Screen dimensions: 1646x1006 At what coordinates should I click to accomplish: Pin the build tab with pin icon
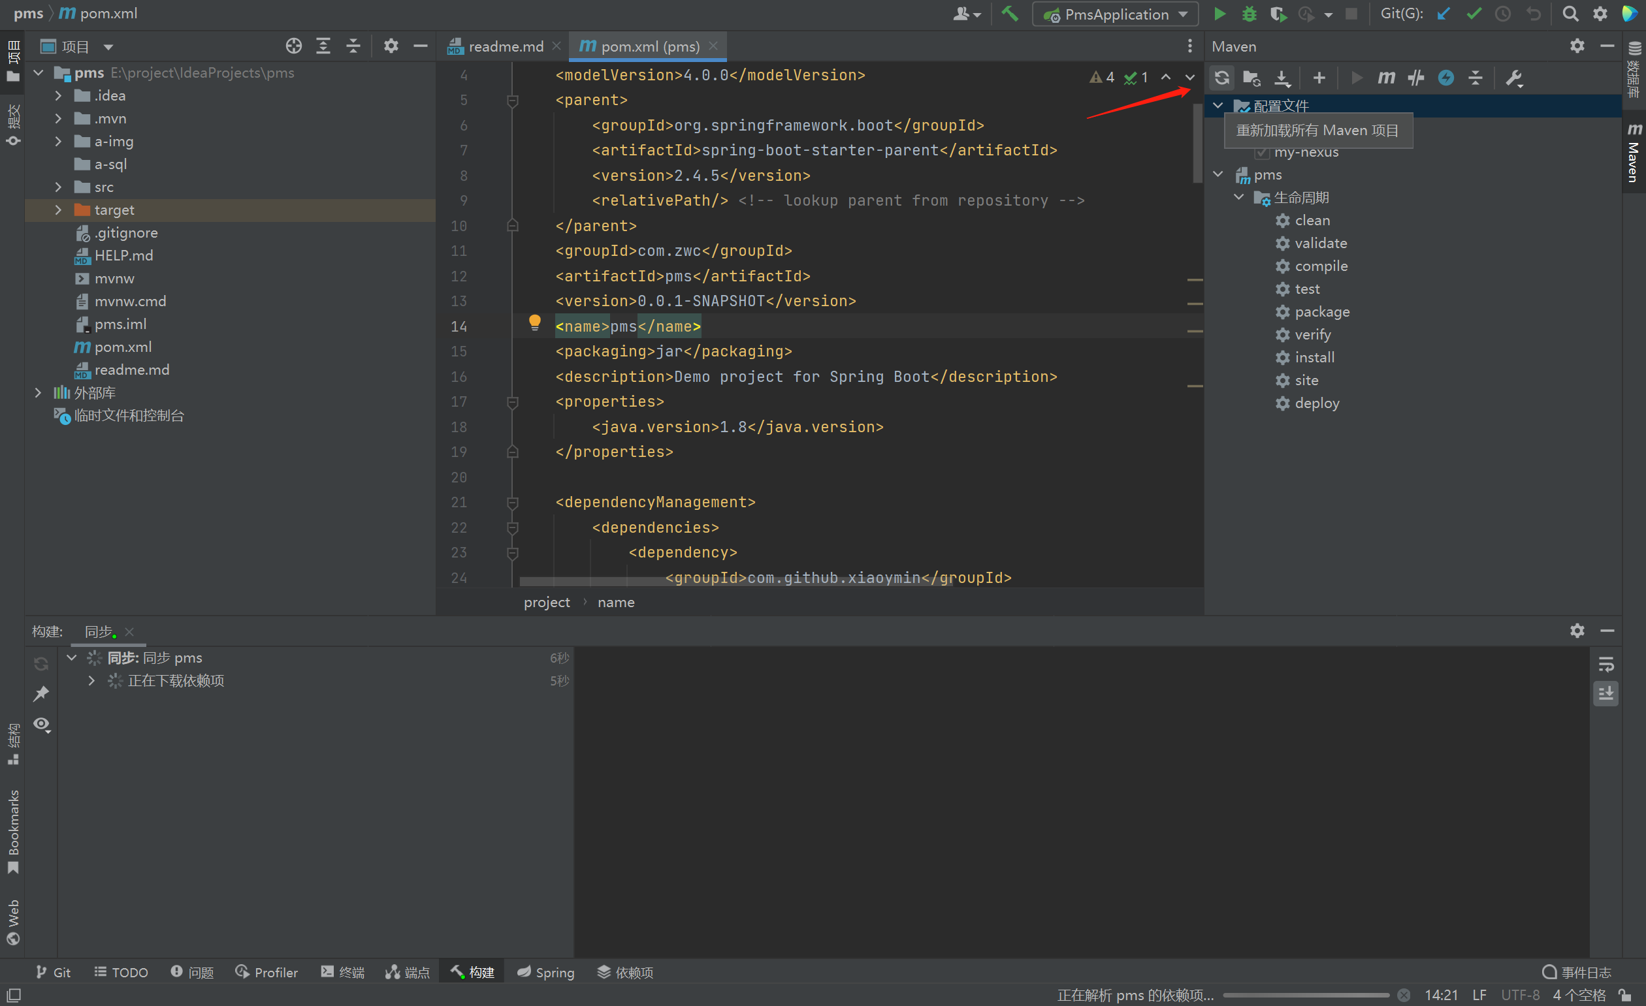point(40,694)
